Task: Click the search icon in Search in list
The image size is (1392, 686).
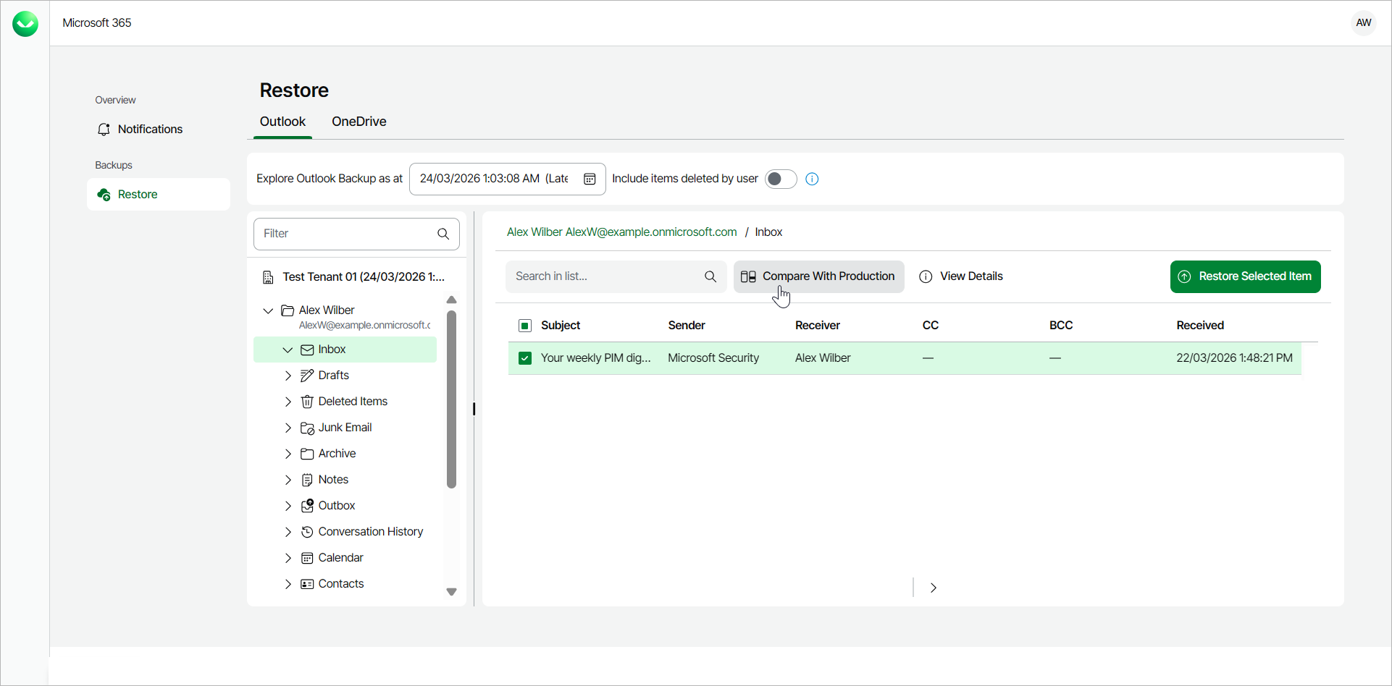Action: point(710,276)
